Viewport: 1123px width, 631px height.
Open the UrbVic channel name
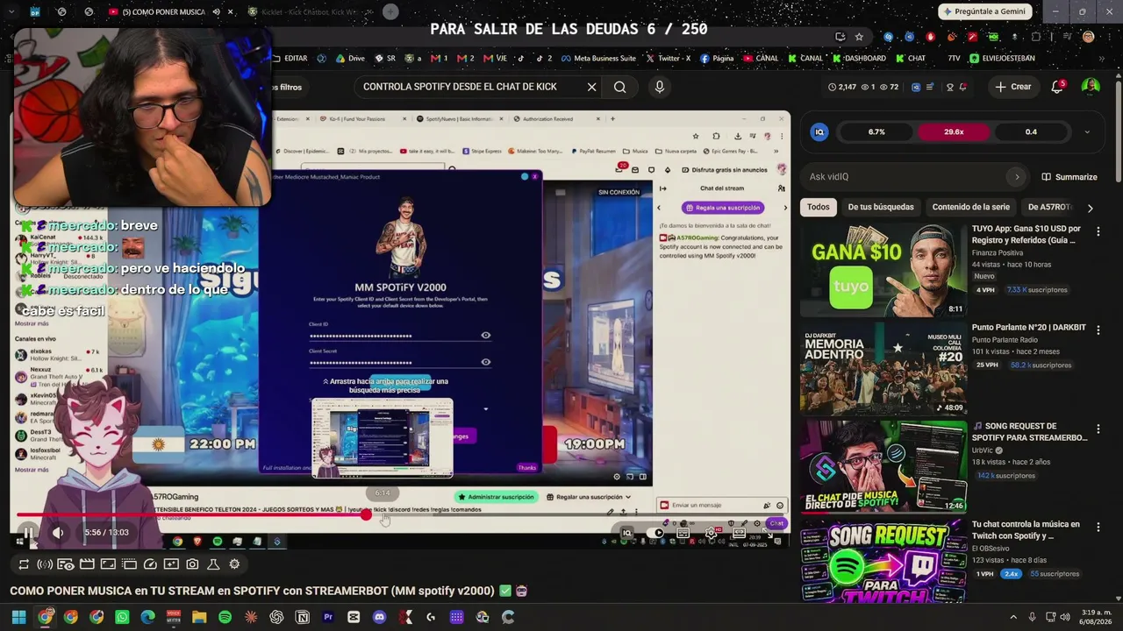point(983,450)
